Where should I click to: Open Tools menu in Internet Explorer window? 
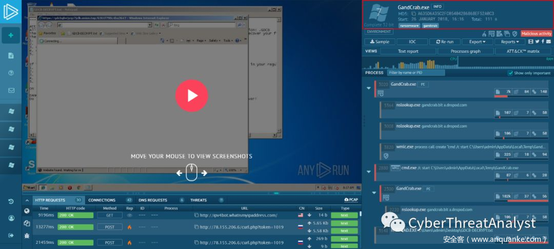coord(228,41)
